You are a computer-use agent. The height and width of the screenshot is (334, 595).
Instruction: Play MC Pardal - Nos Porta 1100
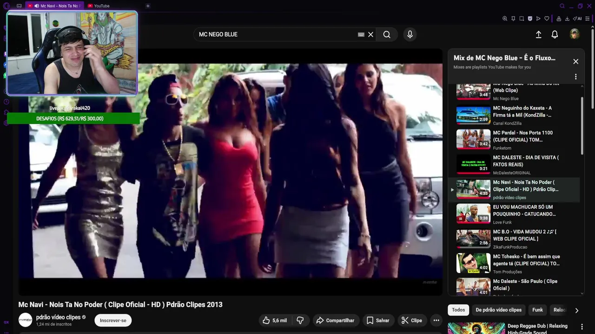515,140
